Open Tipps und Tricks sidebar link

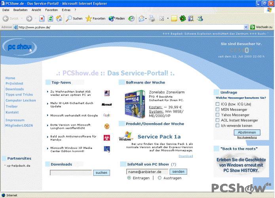pos(19,94)
